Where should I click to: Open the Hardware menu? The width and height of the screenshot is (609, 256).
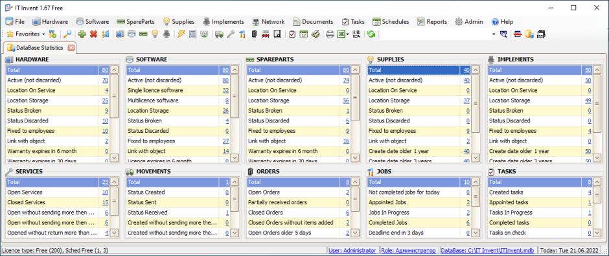tap(50, 22)
